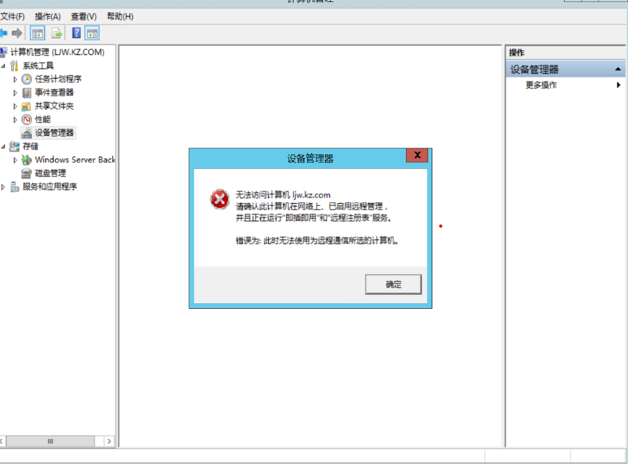Expand the 服务和应用程序 node arrow

click(x=3, y=186)
